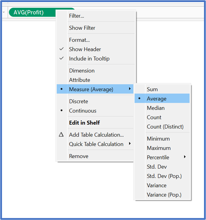
Task: Select the Continuous radio option
Action: 83,111
